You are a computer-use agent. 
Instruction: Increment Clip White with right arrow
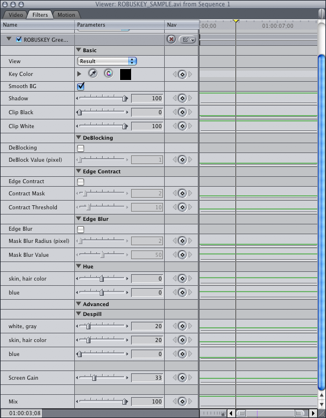click(127, 126)
